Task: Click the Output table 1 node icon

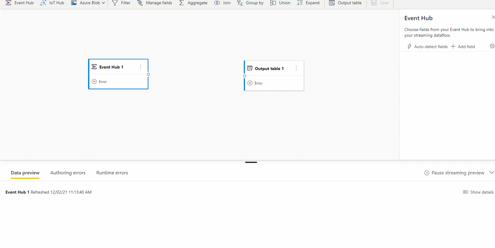Action: pos(250,68)
